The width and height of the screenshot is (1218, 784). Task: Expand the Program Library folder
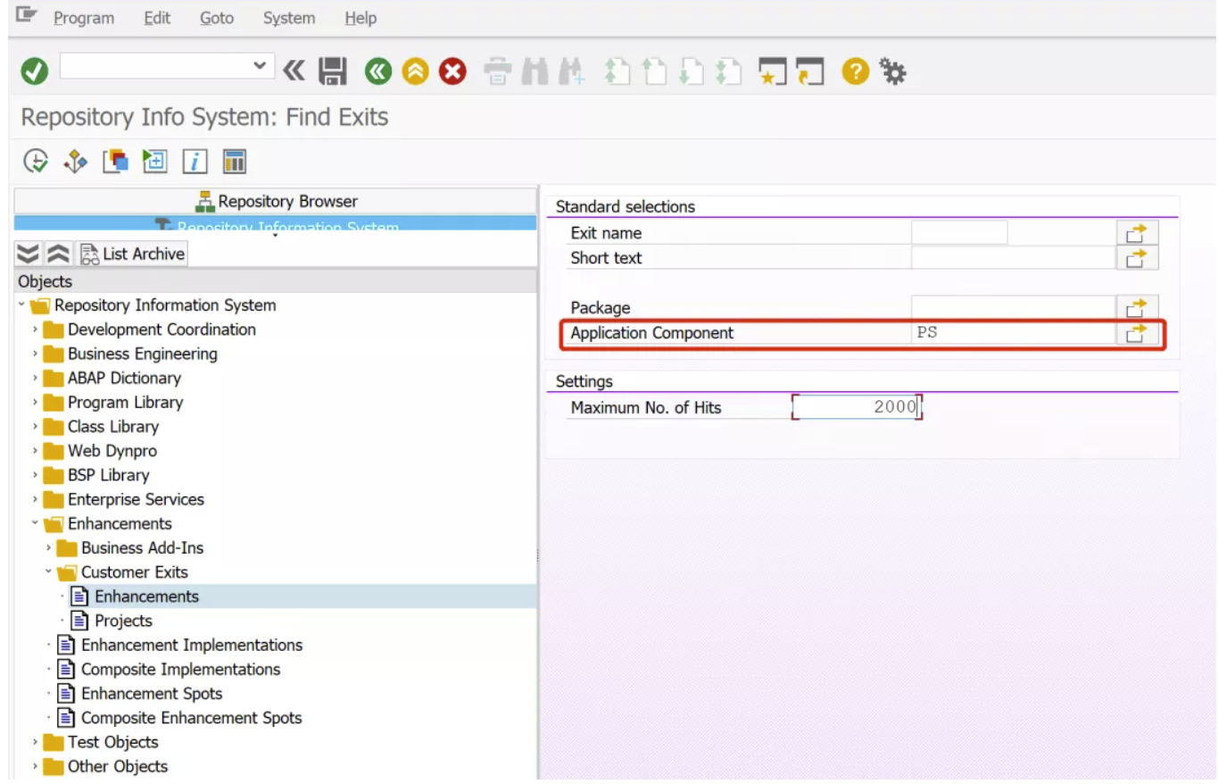pyautogui.click(x=35, y=402)
